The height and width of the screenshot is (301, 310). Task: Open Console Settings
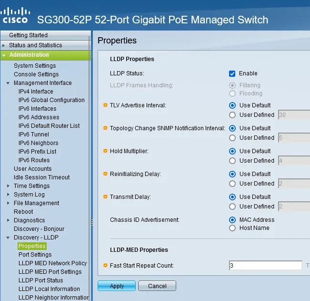click(x=36, y=74)
